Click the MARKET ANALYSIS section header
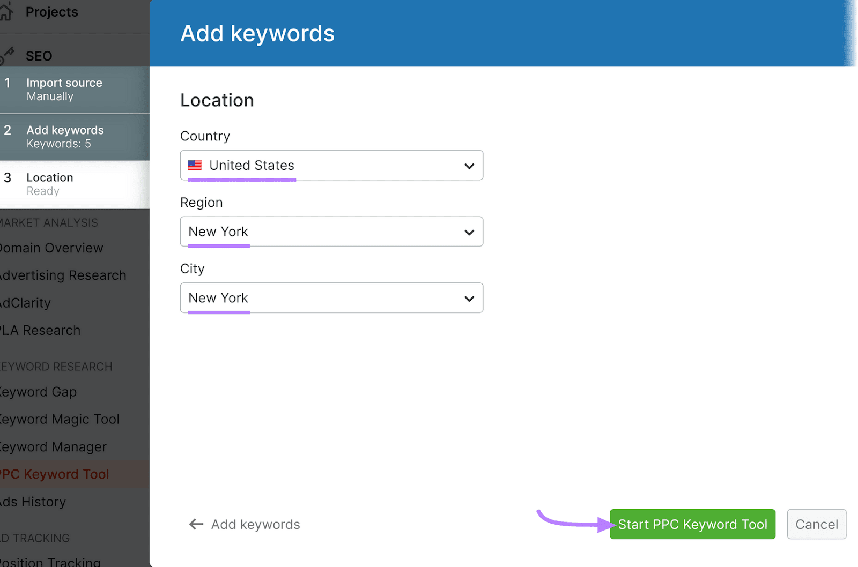858x567 pixels. (49, 222)
